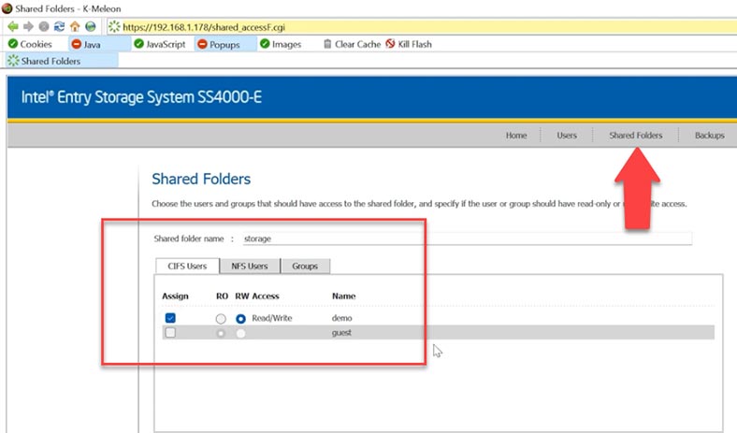Uncheck Assign checkbox for demo
Image resolution: width=737 pixels, height=433 pixels.
(170, 318)
